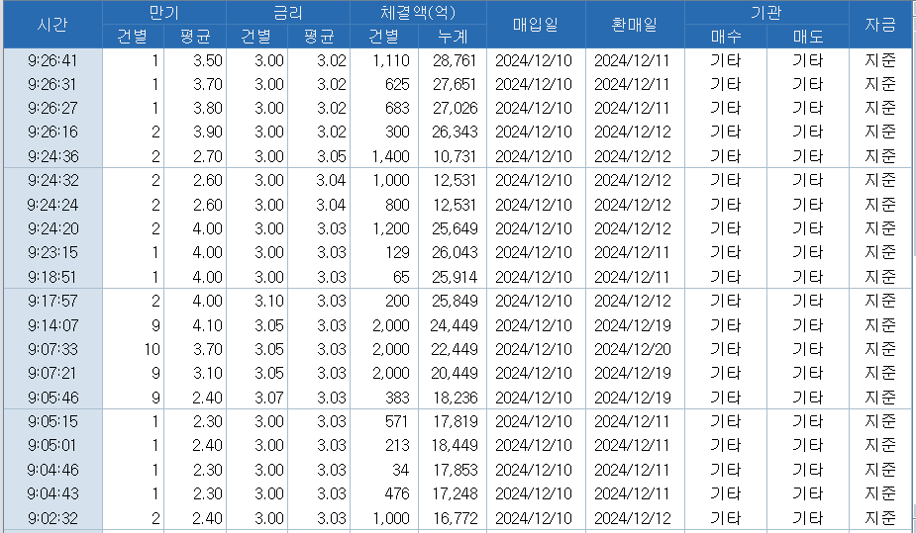Select the 평균 subheader under 만기
This screenshot has width=916, height=533.
(195, 37)
